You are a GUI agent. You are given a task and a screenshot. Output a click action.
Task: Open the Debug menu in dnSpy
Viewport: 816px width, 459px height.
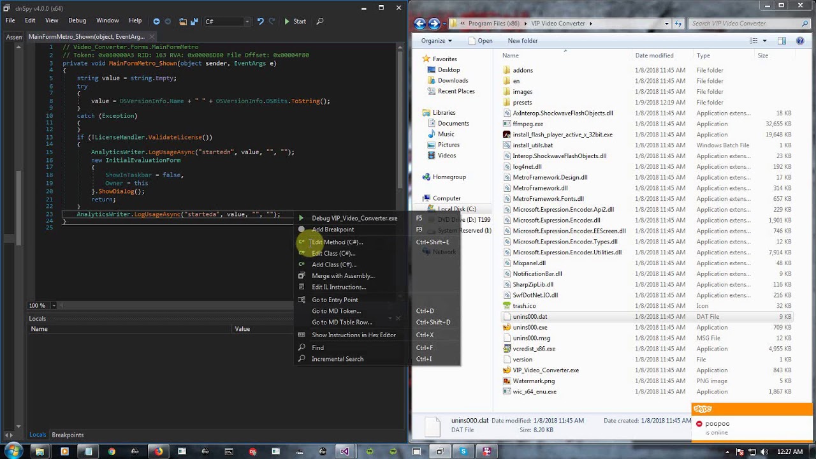coord(76,20)
